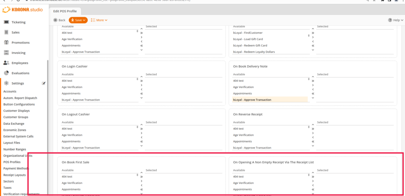The image size is (405, 196).
Task: Open the Save dropdown button
Action: pos(78,20)
